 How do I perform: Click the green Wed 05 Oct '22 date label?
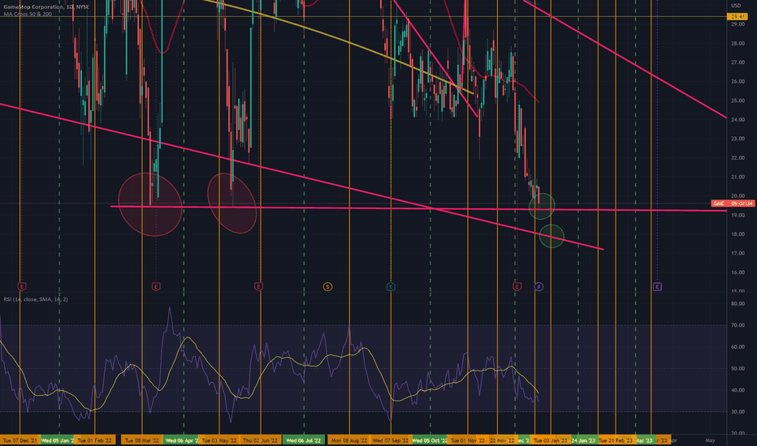click(430, 440)
